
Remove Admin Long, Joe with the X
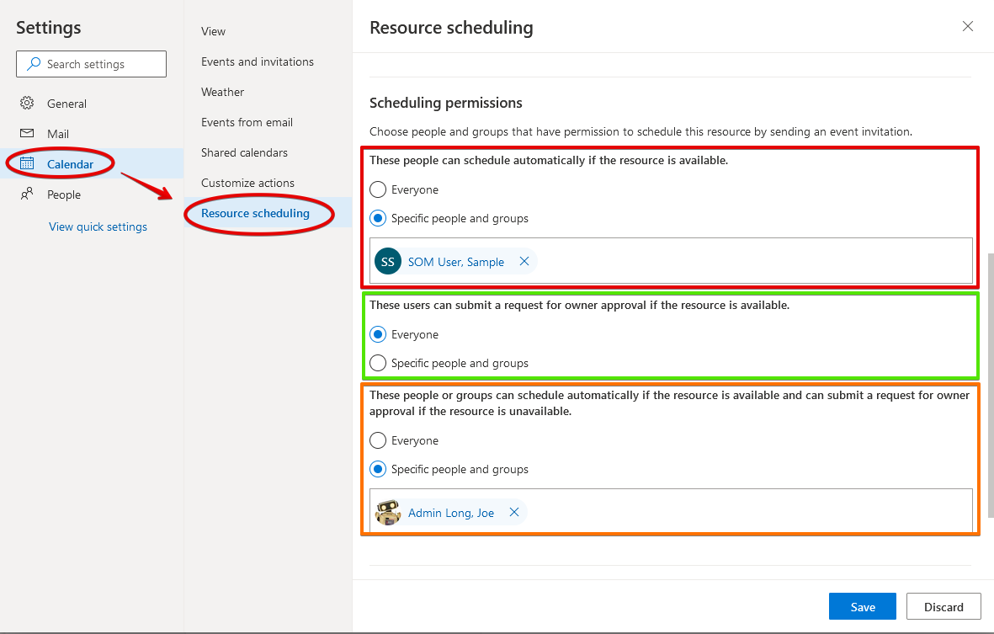coord(513,513)
